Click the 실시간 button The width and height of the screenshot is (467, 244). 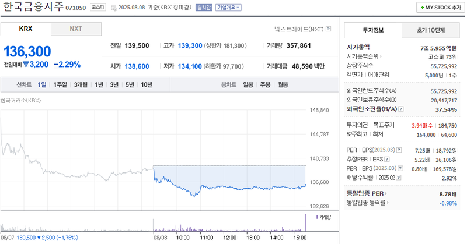204,8
